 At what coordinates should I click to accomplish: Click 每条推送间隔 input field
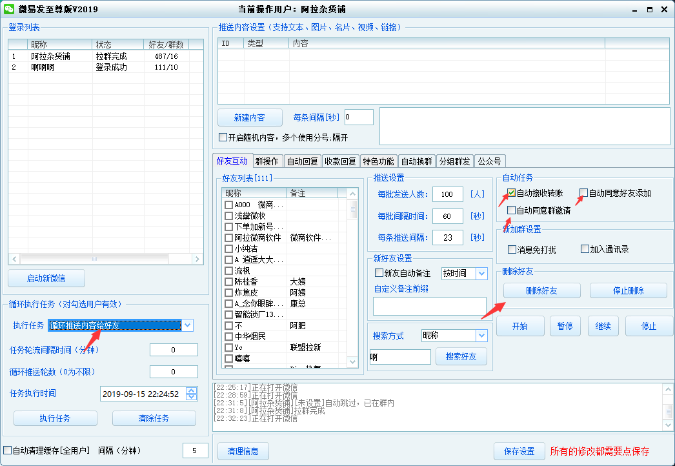(x=448, y=238)
